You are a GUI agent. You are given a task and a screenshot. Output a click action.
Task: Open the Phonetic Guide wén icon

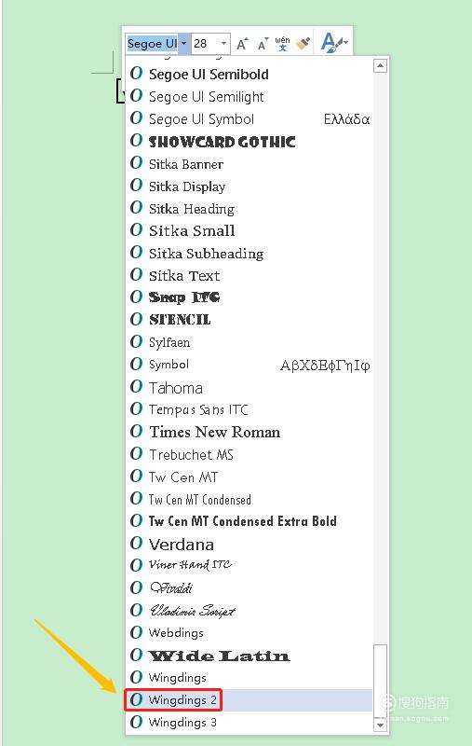coord(282,43)
